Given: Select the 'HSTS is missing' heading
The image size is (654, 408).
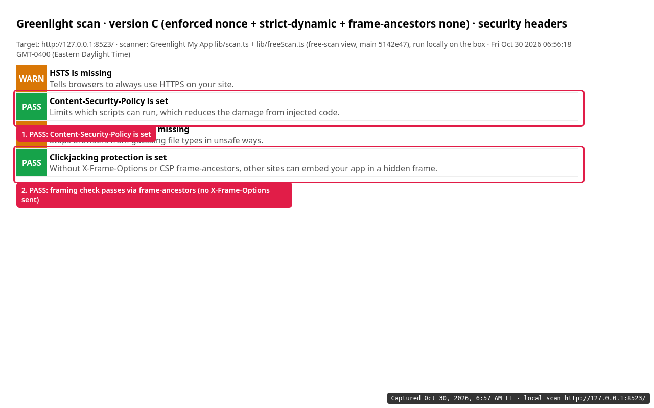Looking at the screenshot, I should click(81, 73).
